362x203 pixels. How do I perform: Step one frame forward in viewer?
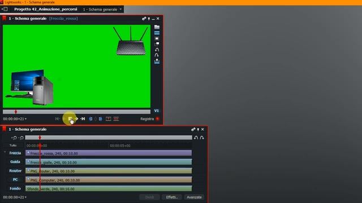coord(76,119)
